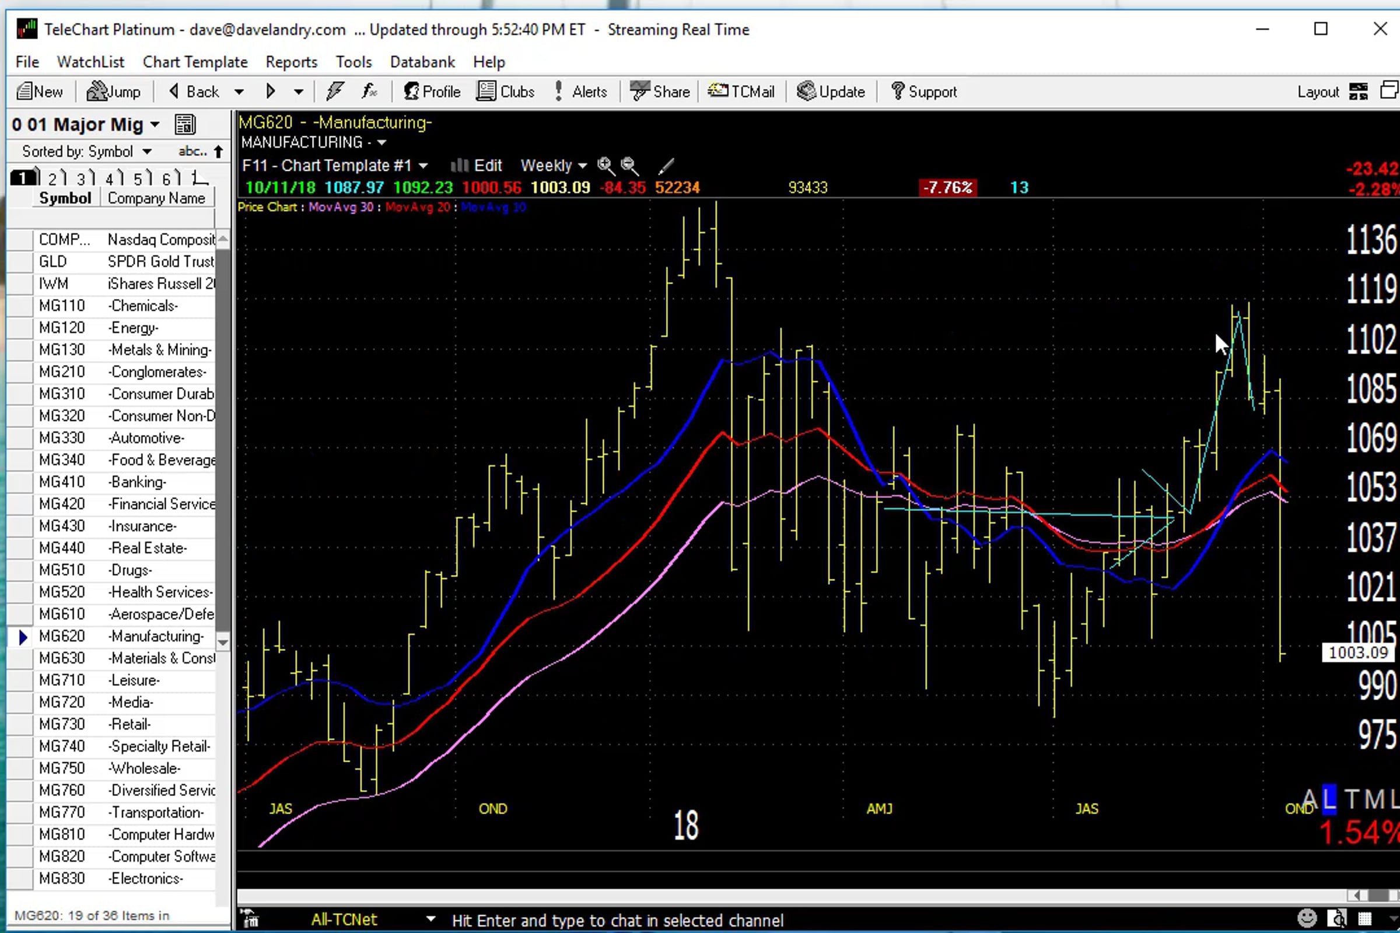Open the Clubs panel
The image size is (1400, 933).
coord(505,92)
